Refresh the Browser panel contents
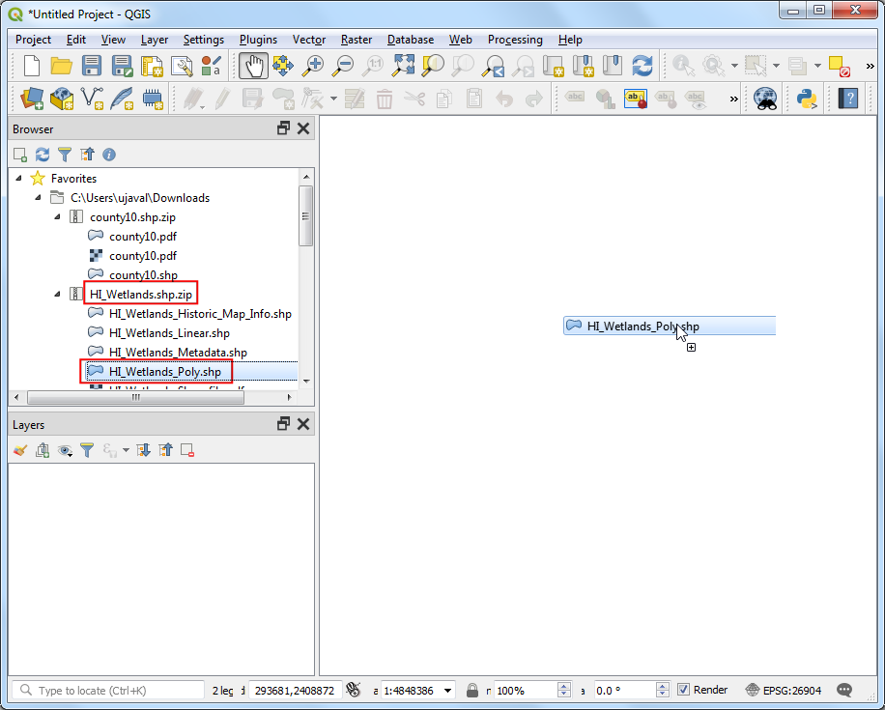This screenshot has height=710, width=885. pyautogui.click(x=42, y=155)
